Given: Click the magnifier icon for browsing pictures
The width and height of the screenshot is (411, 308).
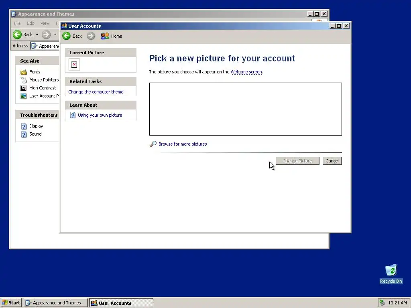Looking at the screenshot, I should tap(153, 144).
